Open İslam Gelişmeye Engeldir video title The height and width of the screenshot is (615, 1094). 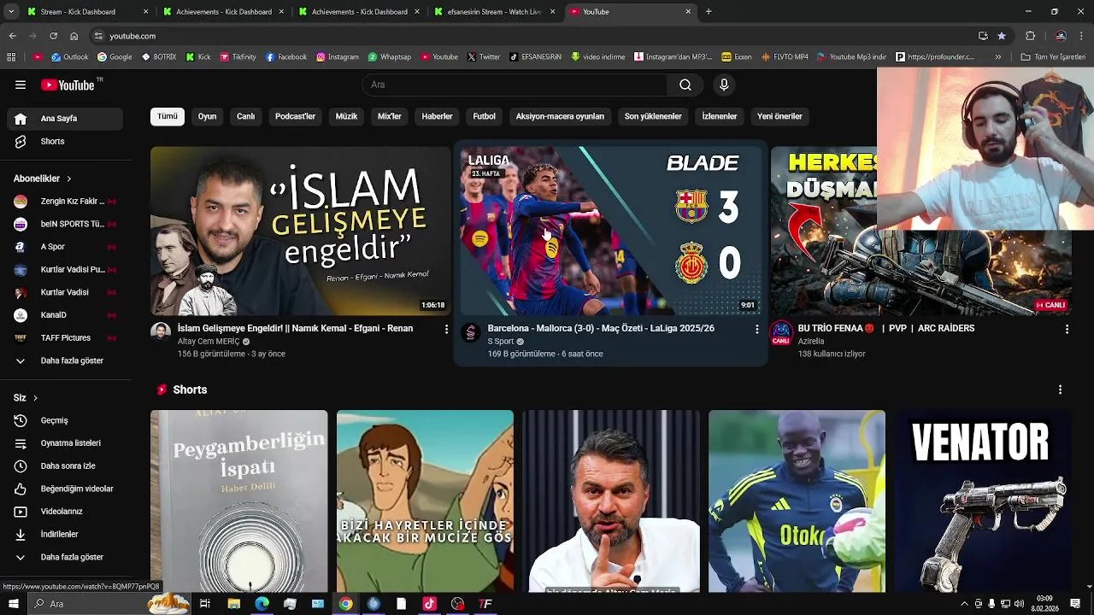tap(295, 328)
